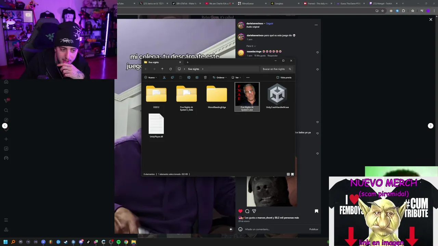Open a new Chrome tab
This screenshot has width=438, height=246.
pos(403,3)
